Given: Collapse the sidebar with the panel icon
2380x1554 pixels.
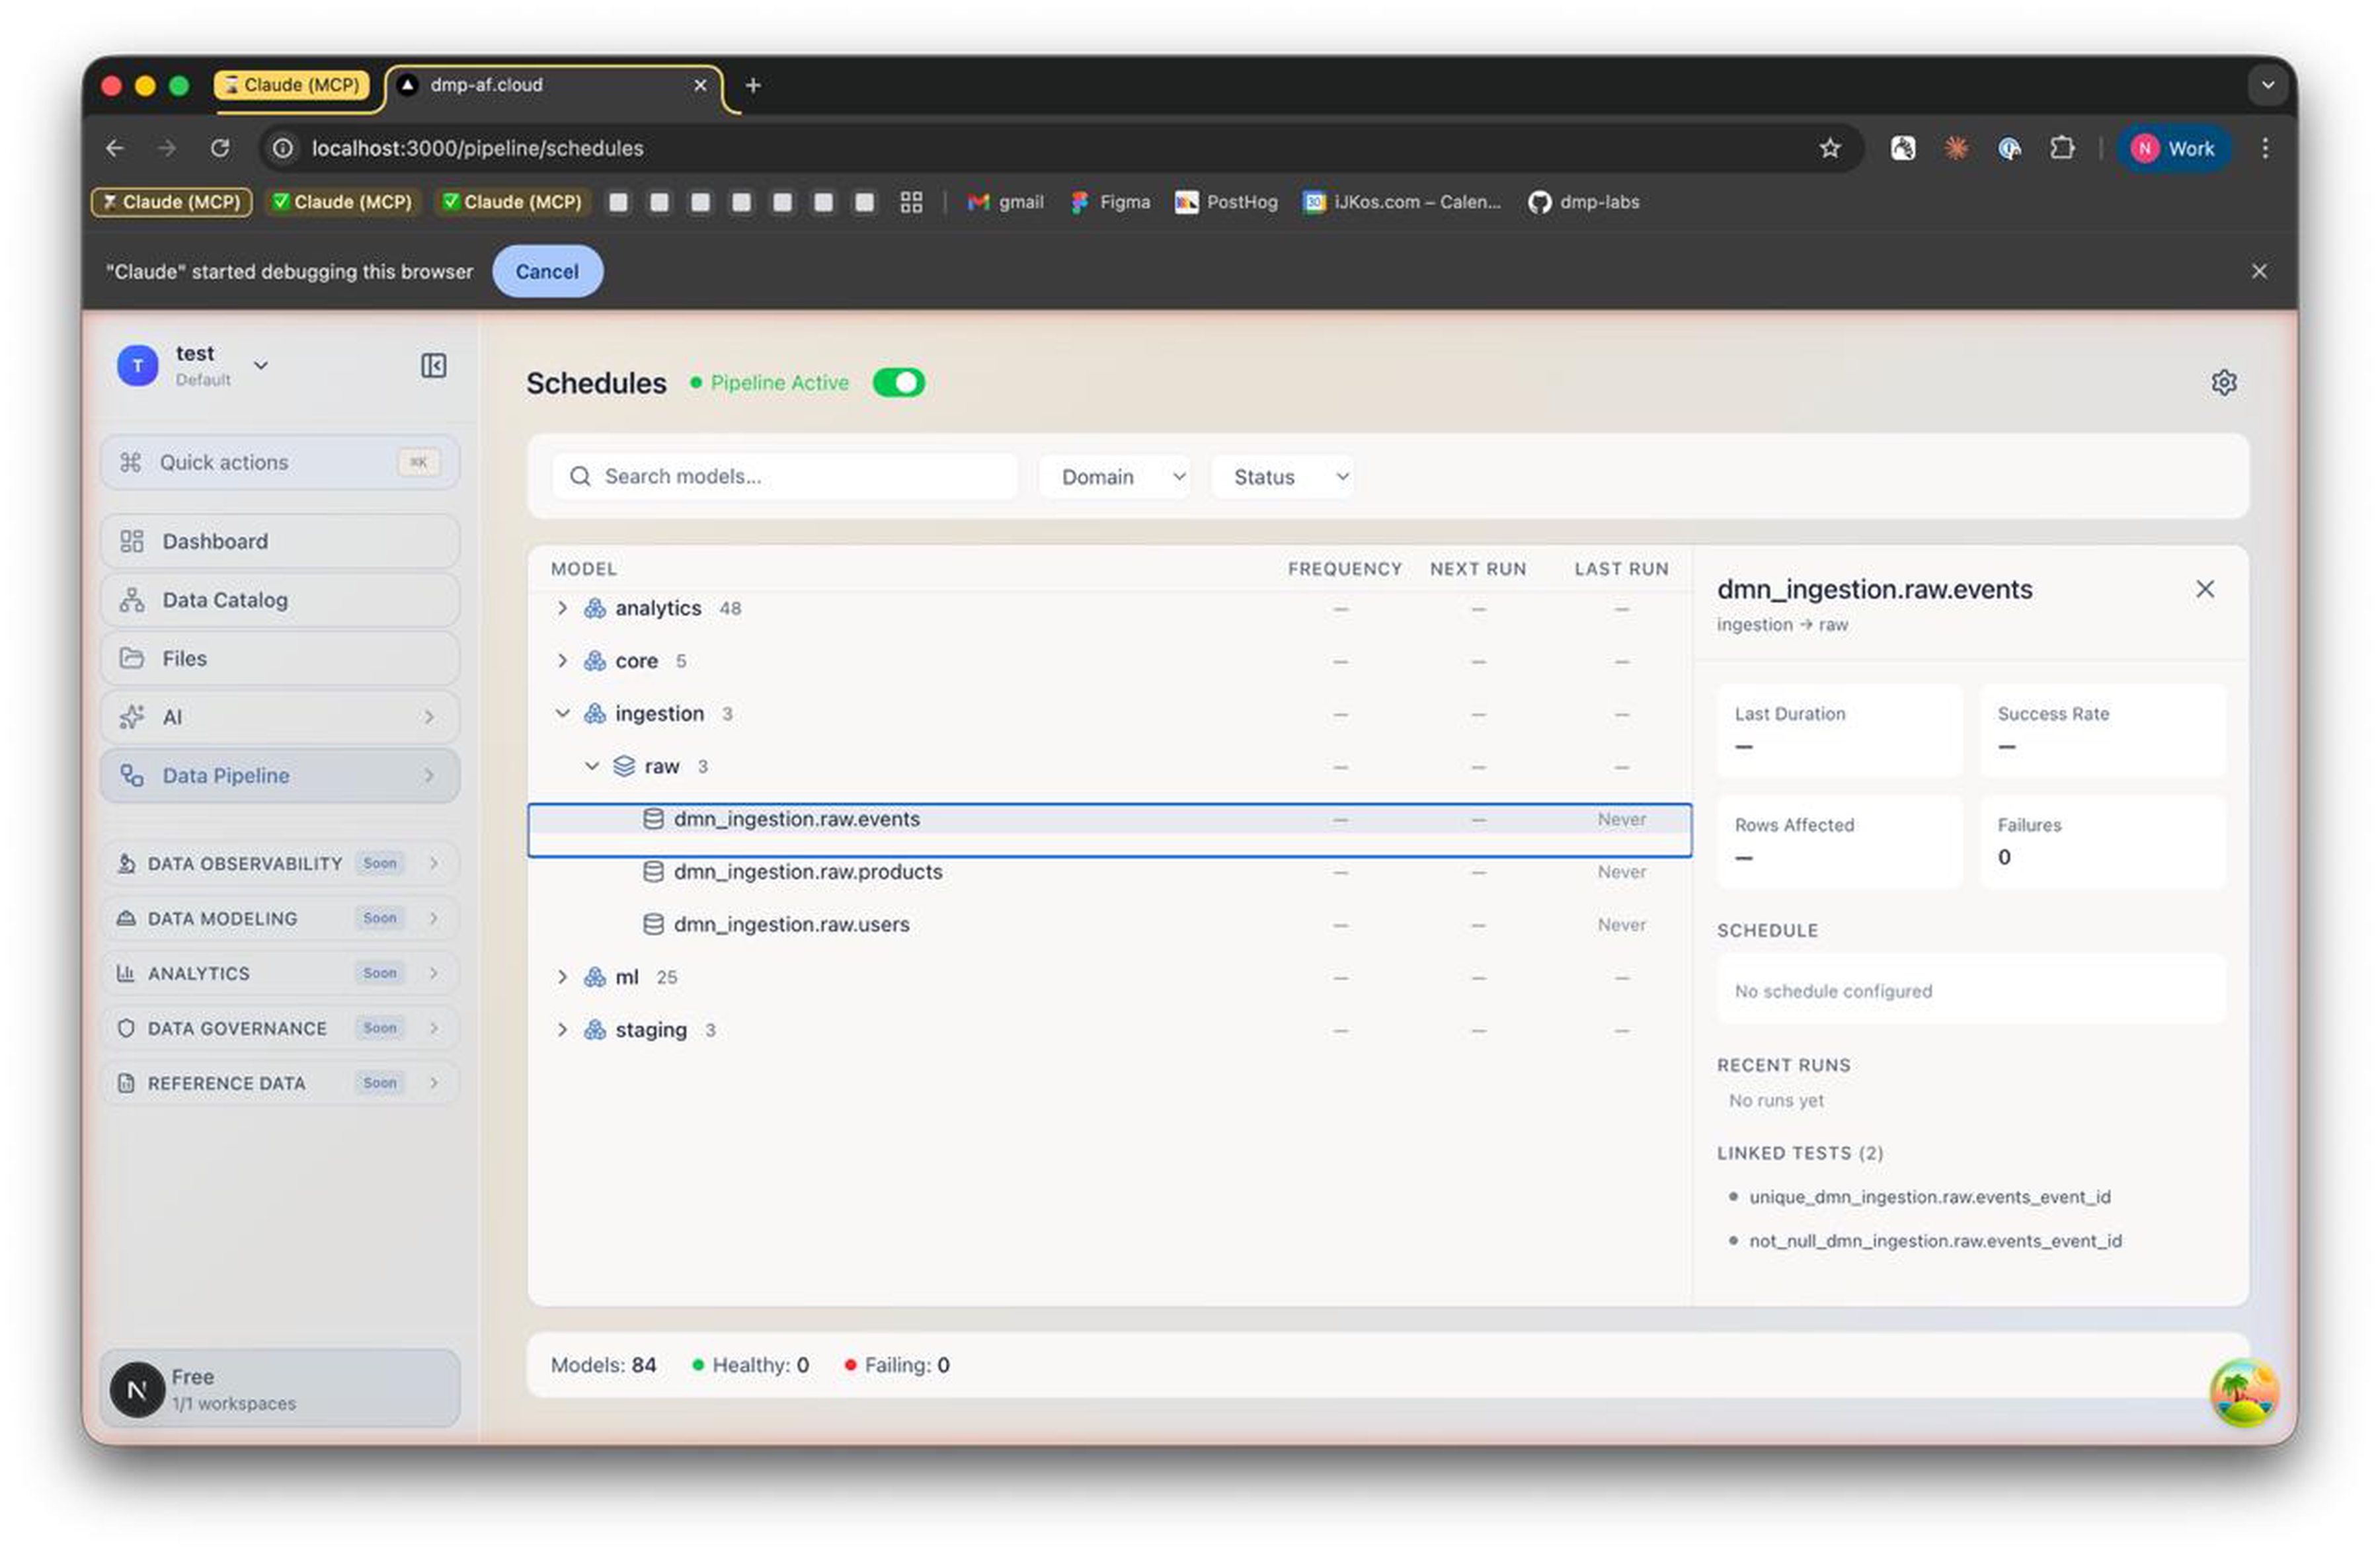Looking at the screenshot, I should [433, 365].
